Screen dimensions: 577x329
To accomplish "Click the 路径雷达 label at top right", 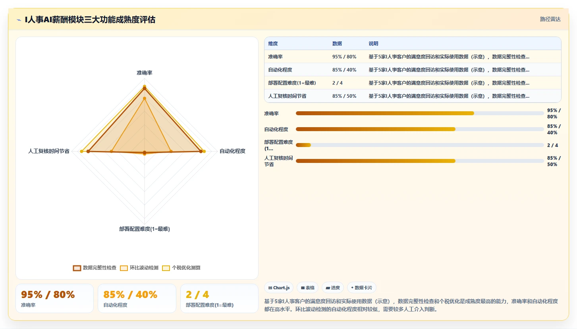I will coord(550,19).
